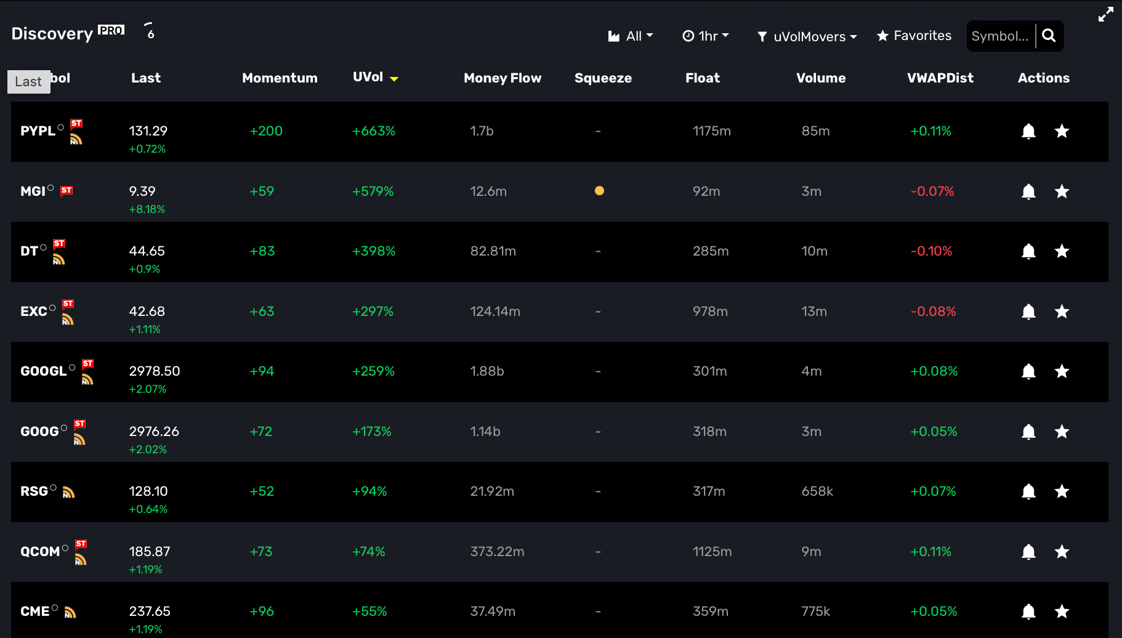
Task: Sort by the Momentum column header
Action: click(280, 78)
